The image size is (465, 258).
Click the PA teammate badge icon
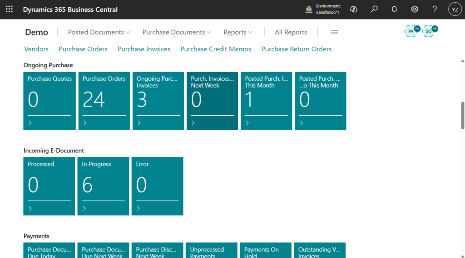[411, 31]
